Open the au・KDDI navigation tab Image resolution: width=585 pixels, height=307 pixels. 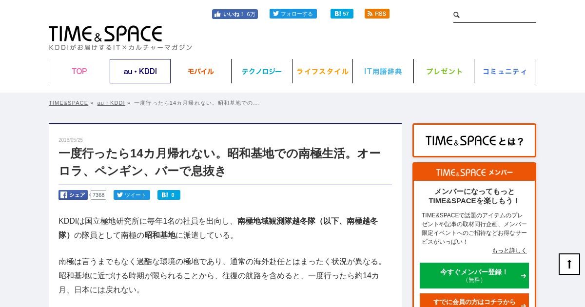tap(140, 71)
